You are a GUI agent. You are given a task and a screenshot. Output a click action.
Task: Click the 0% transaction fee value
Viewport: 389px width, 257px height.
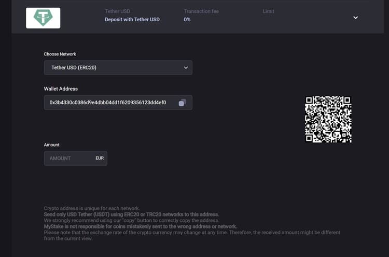coord(187,19)
